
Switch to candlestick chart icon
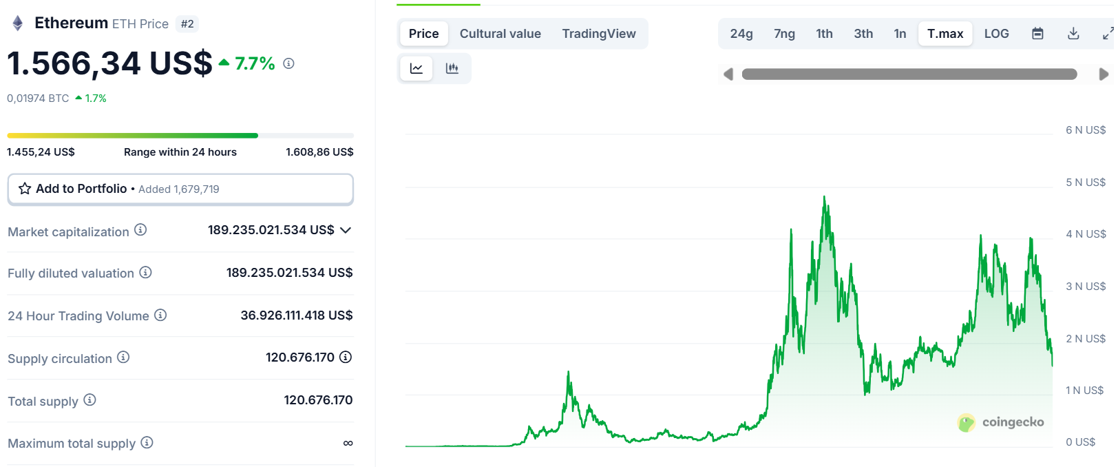point(452,68)
